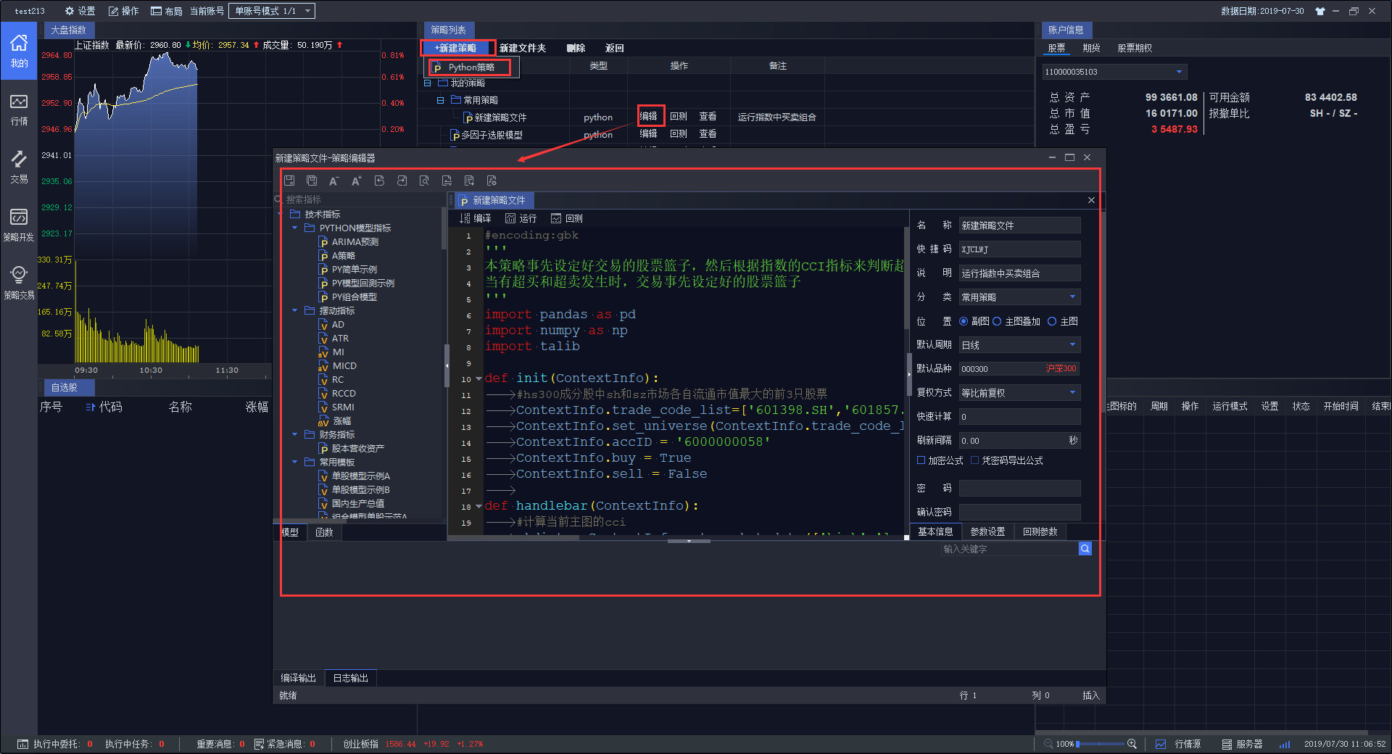Switch to the 参数设置 tab
1392x754 pixels.
pos(987,531)
